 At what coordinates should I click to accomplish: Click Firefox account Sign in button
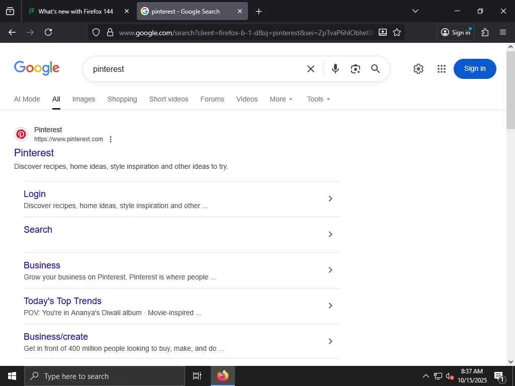click(x=456, y=32)
